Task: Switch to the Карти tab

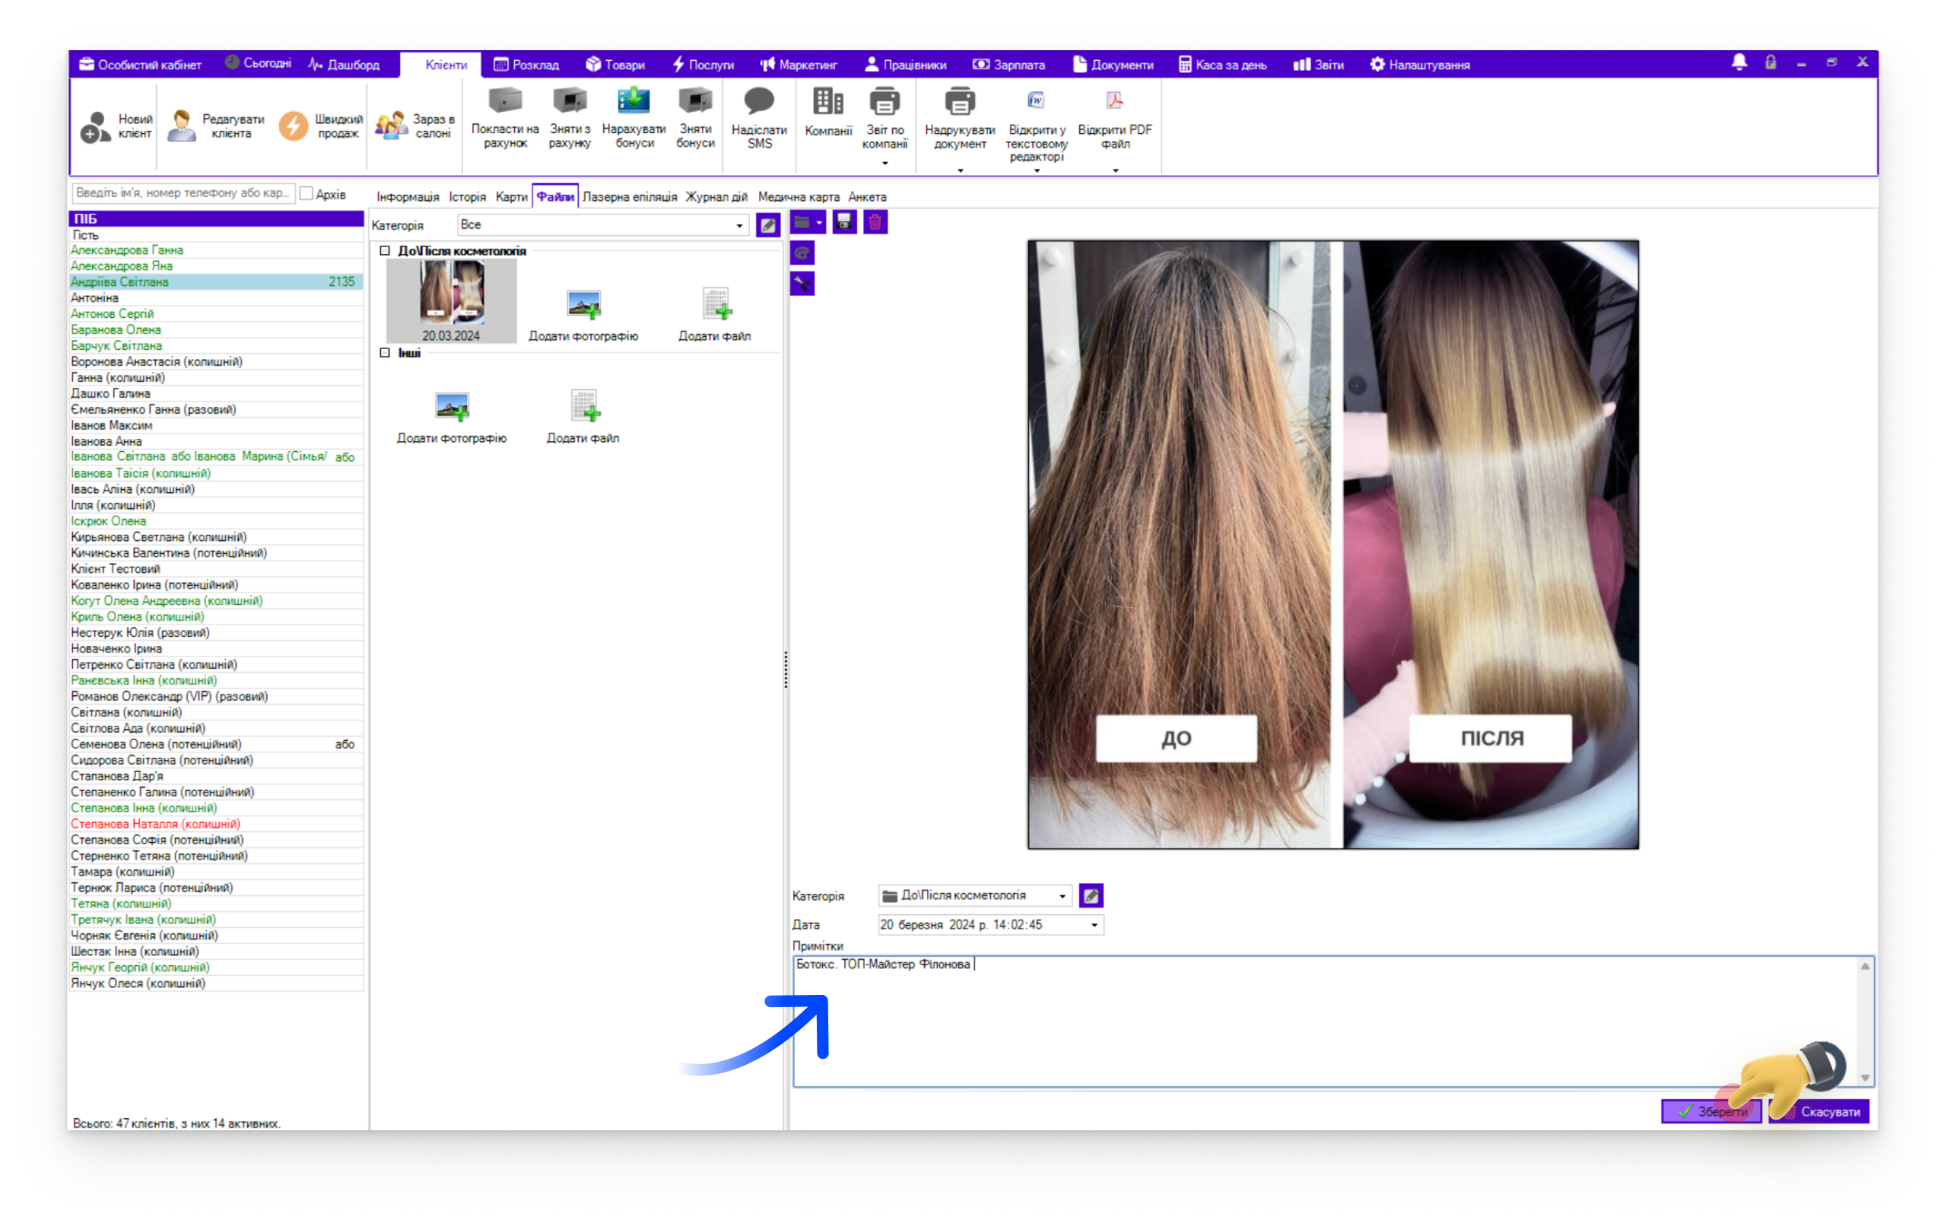Action: pos(512,196)
